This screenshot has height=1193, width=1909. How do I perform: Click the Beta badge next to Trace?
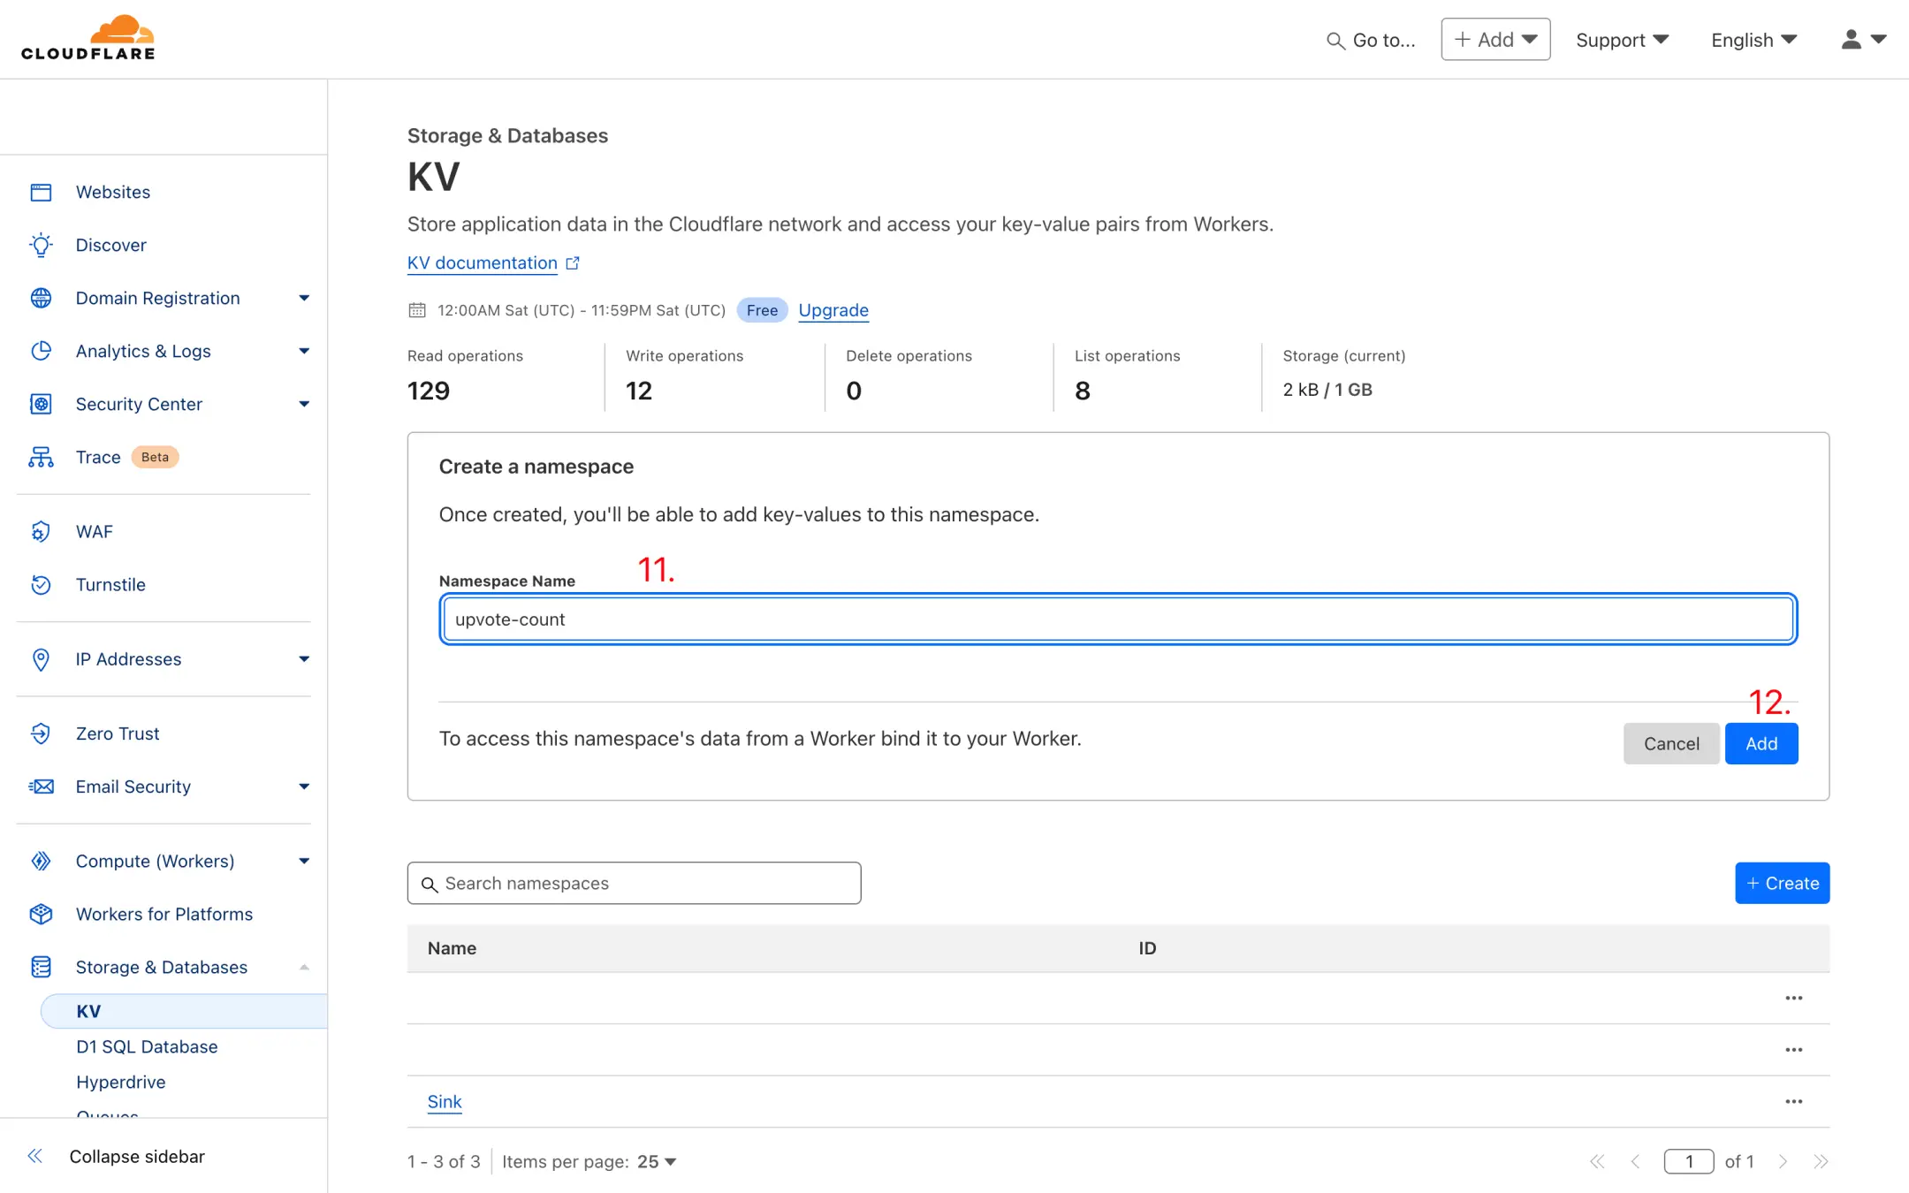[x=155, y=457]
